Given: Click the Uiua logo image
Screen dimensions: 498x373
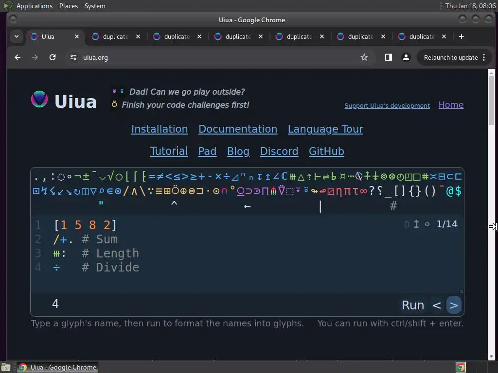Looking at the screenshot, I should coord(39,99).
